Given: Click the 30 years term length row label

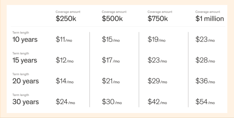Looking at the screenshot, I should tap(25, 100).
